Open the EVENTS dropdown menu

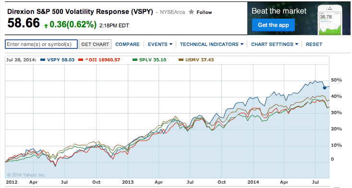pyautogui.click(x=160, y=45)
